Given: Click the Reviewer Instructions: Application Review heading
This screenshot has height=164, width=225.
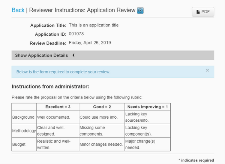Looking at the screenshot, I should [82, 10].
